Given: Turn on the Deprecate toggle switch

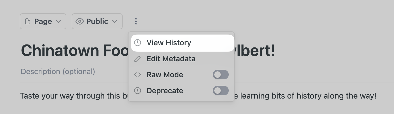Looking at the screenshot, I should pyautogui.click(x=220, y=91).
